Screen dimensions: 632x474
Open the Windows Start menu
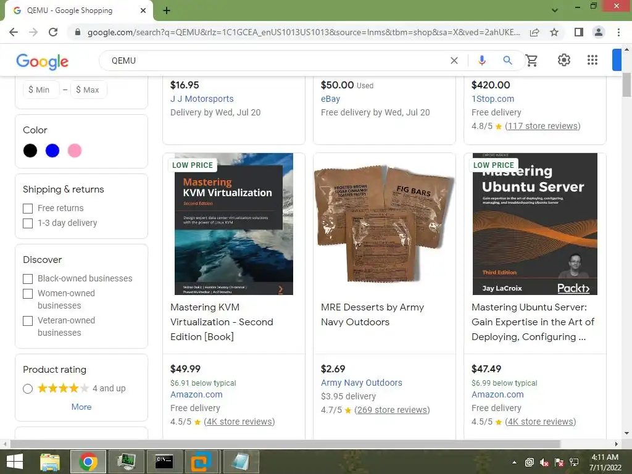15,462
